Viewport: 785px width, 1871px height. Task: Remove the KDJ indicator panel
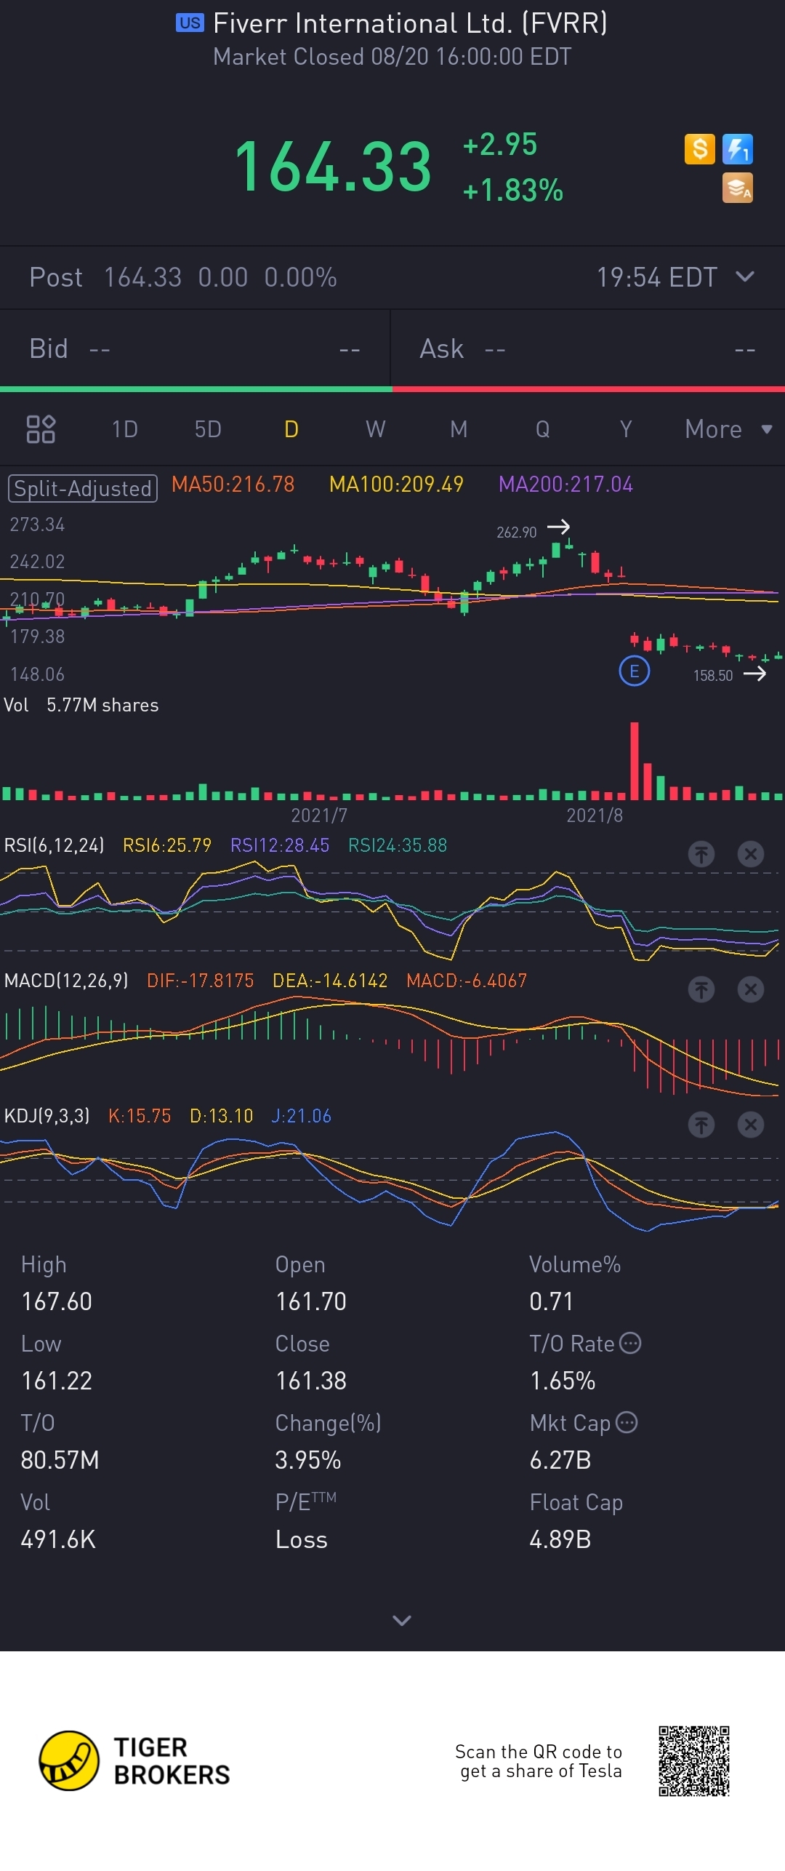(751, 1125)
